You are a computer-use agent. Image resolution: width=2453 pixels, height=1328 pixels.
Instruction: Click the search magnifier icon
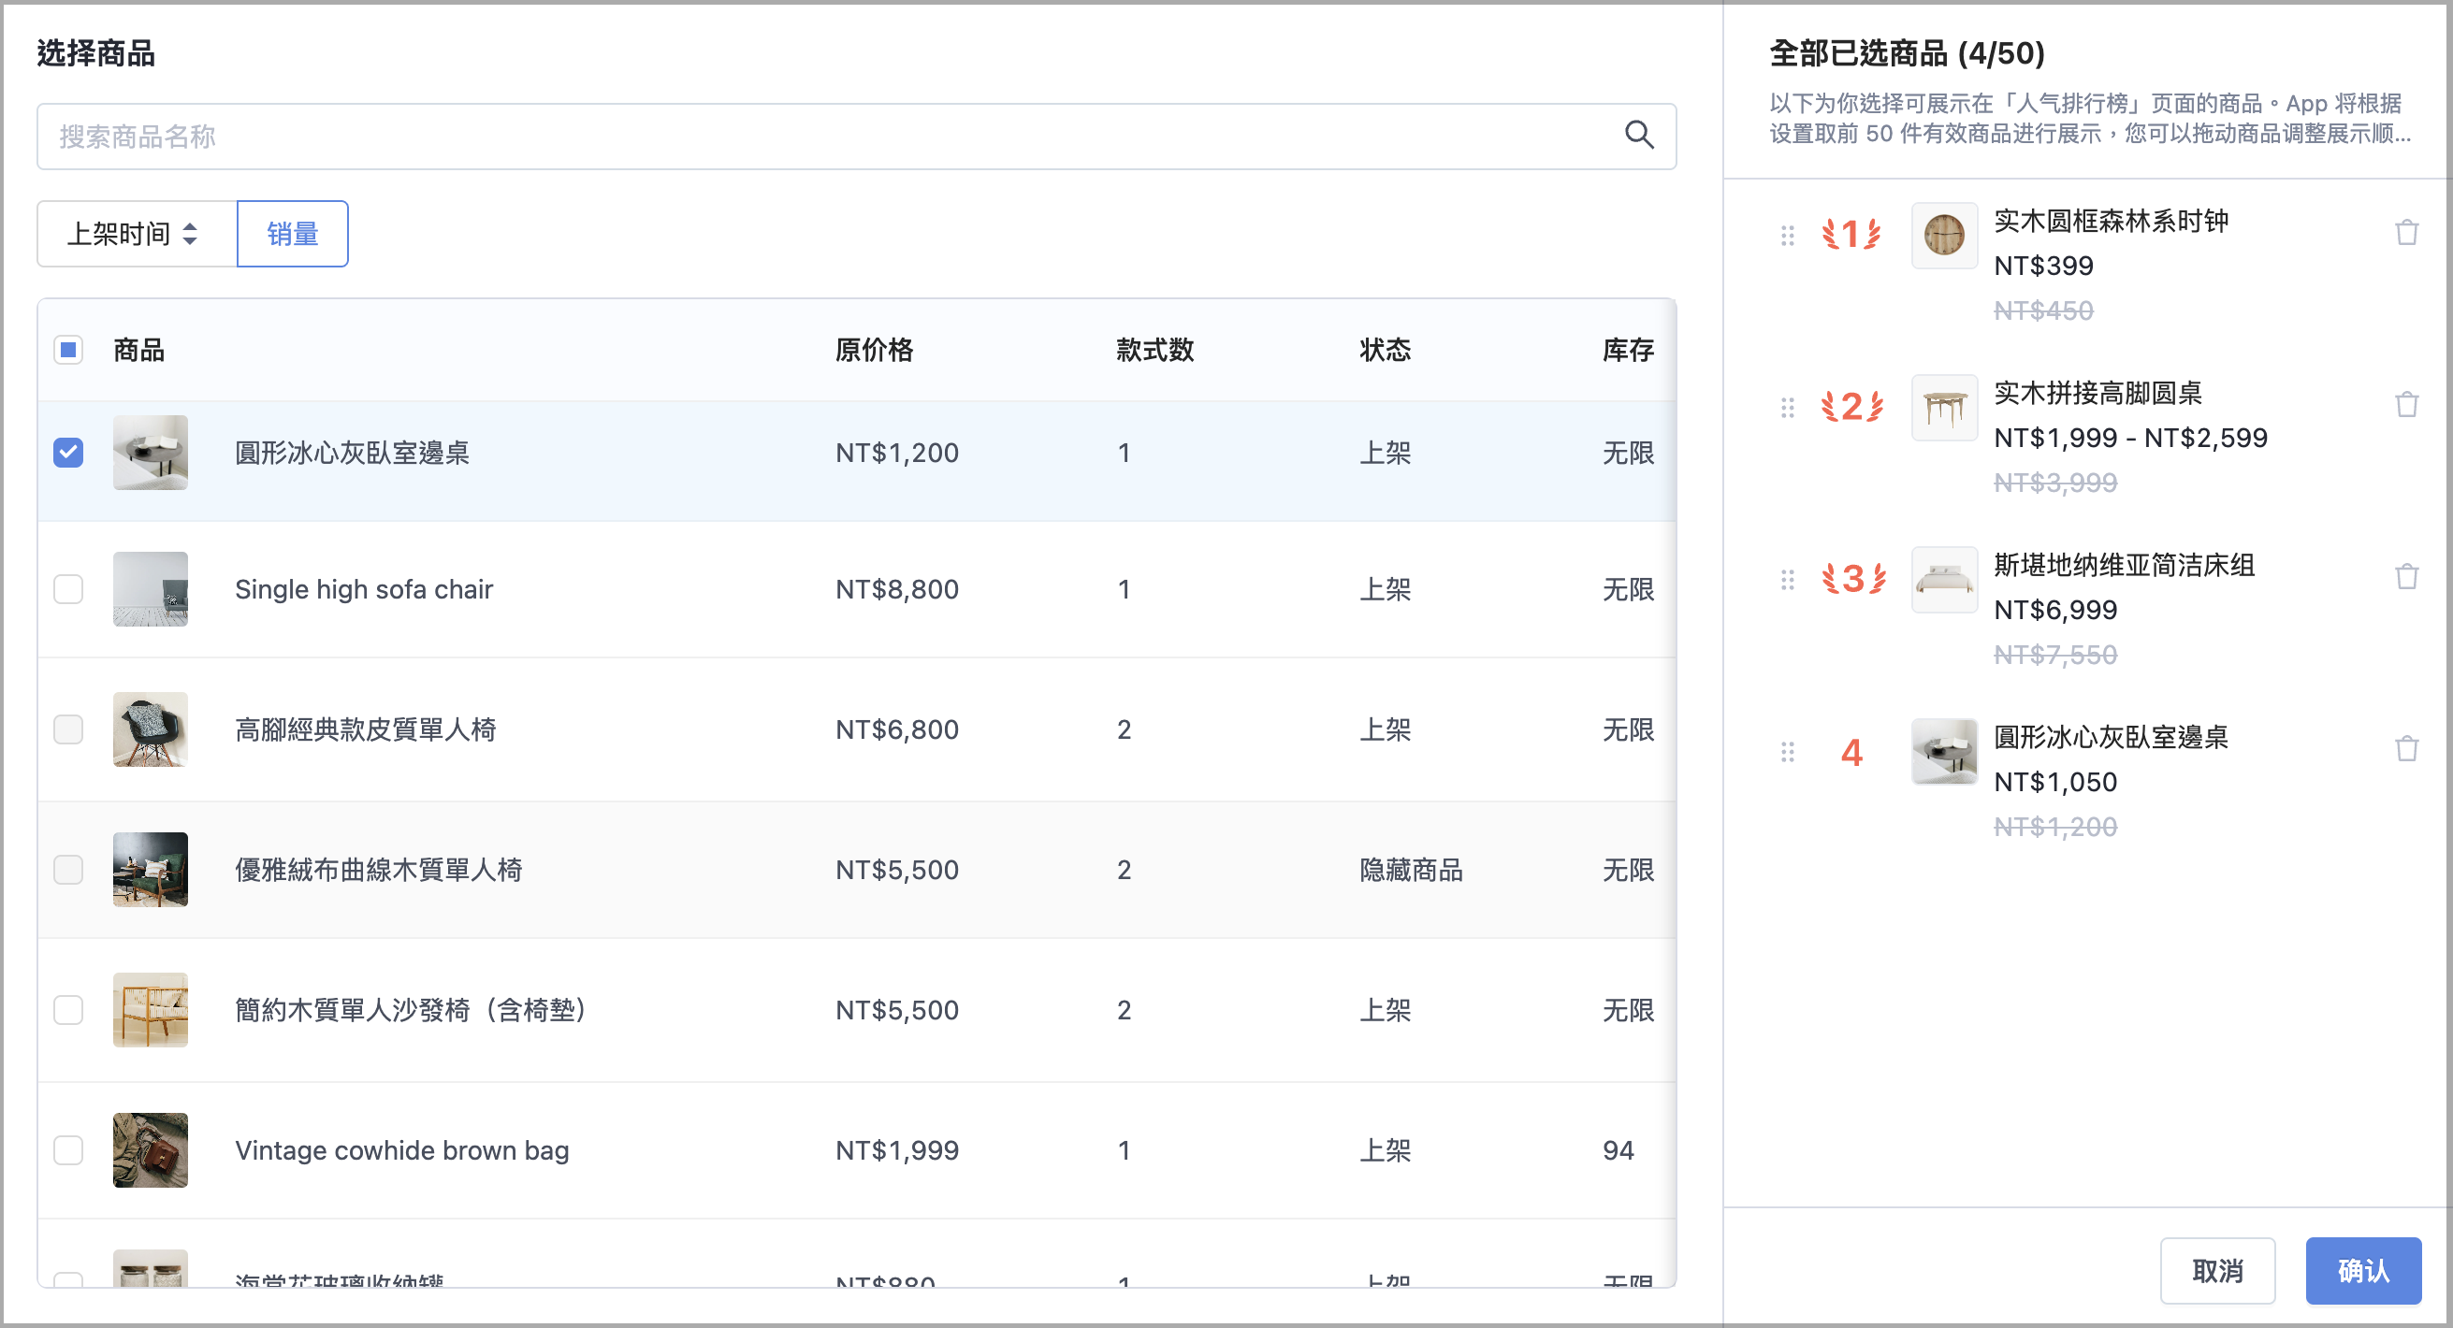coord(1639,137)
